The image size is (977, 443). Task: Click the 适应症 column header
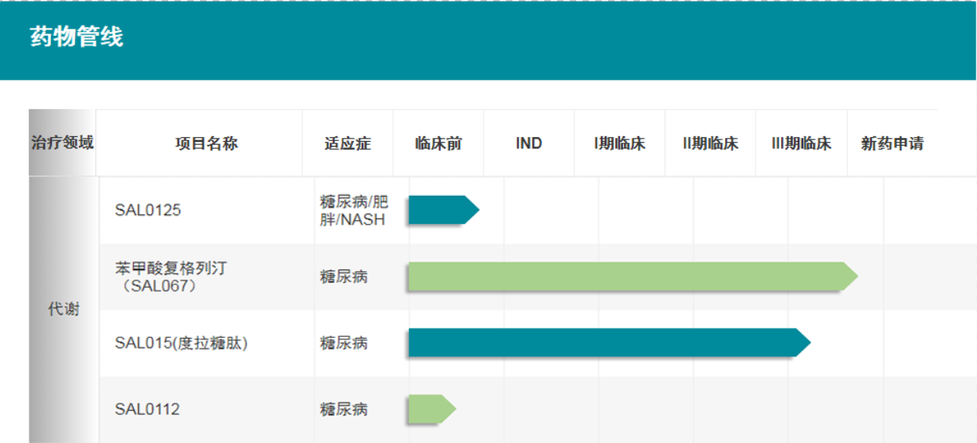[347, 143]
